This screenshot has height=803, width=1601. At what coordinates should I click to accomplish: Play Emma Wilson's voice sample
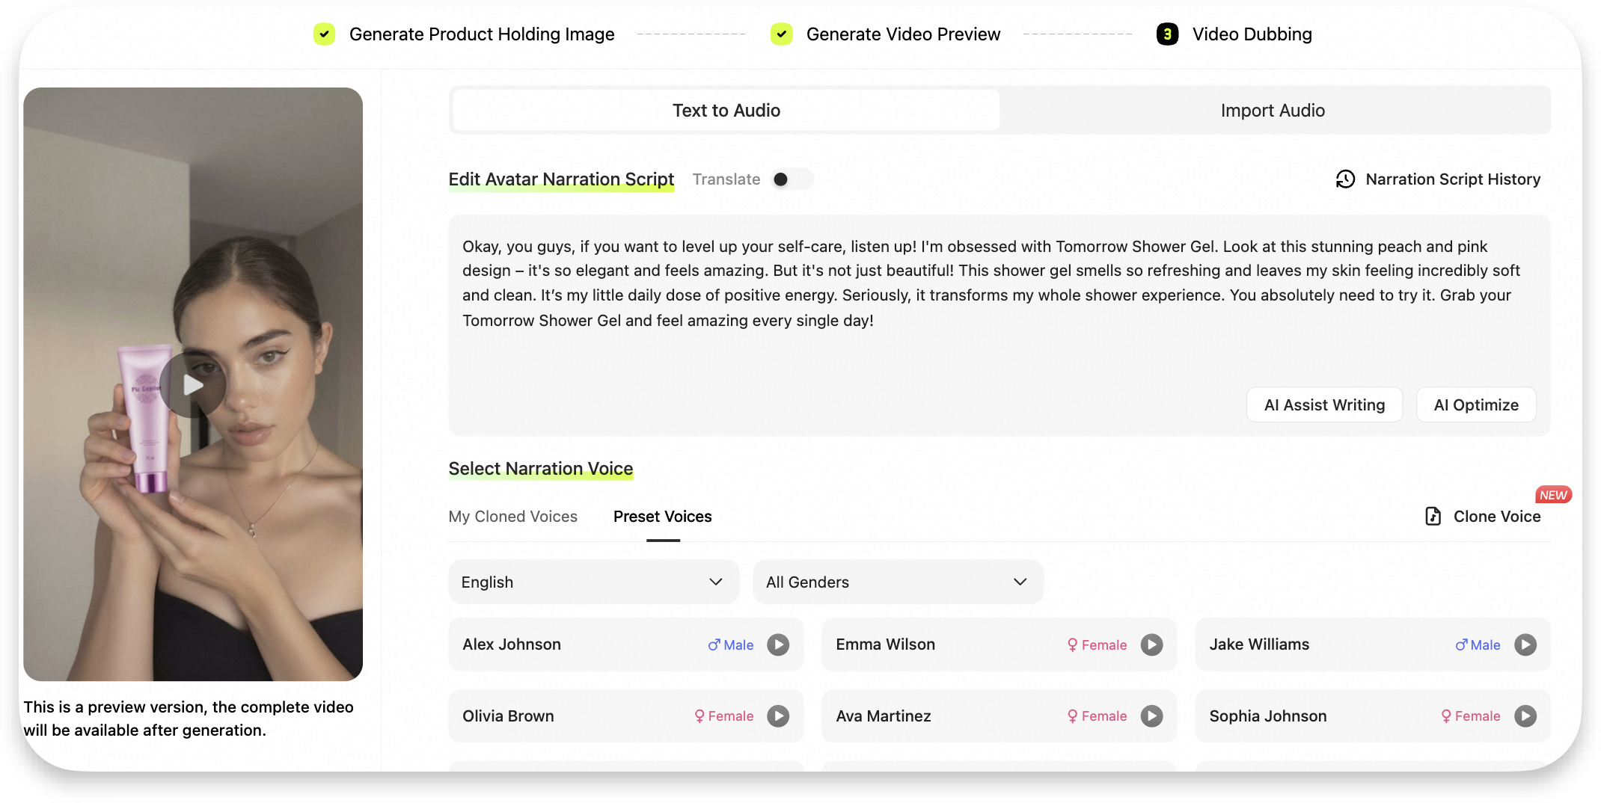point(1151,644)
